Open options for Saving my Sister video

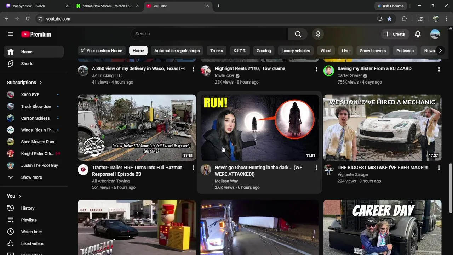tap(439, 69)
